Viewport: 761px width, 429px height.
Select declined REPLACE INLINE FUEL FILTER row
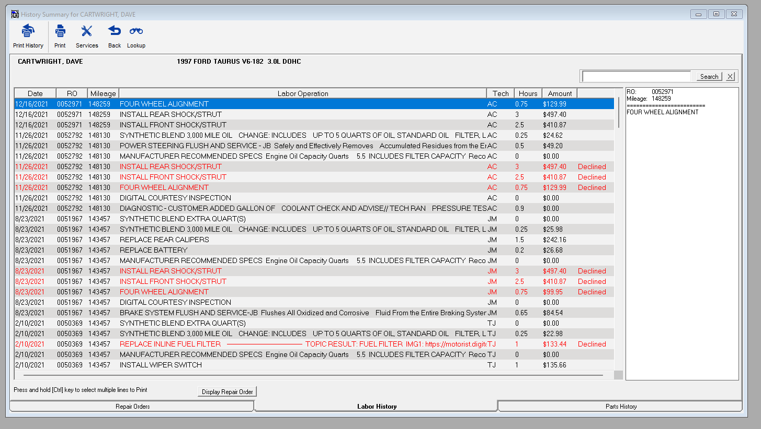click(x=314, y=344)
